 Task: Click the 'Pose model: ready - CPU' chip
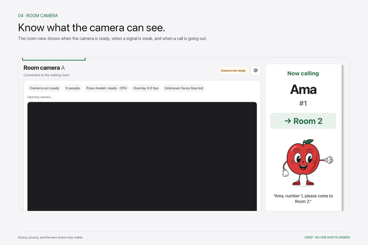[x=106, y=88]
